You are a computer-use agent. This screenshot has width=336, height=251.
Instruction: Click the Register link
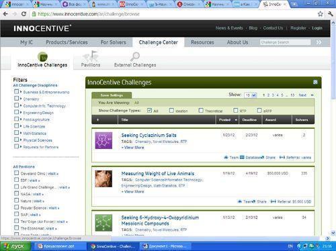pos(298,28)
